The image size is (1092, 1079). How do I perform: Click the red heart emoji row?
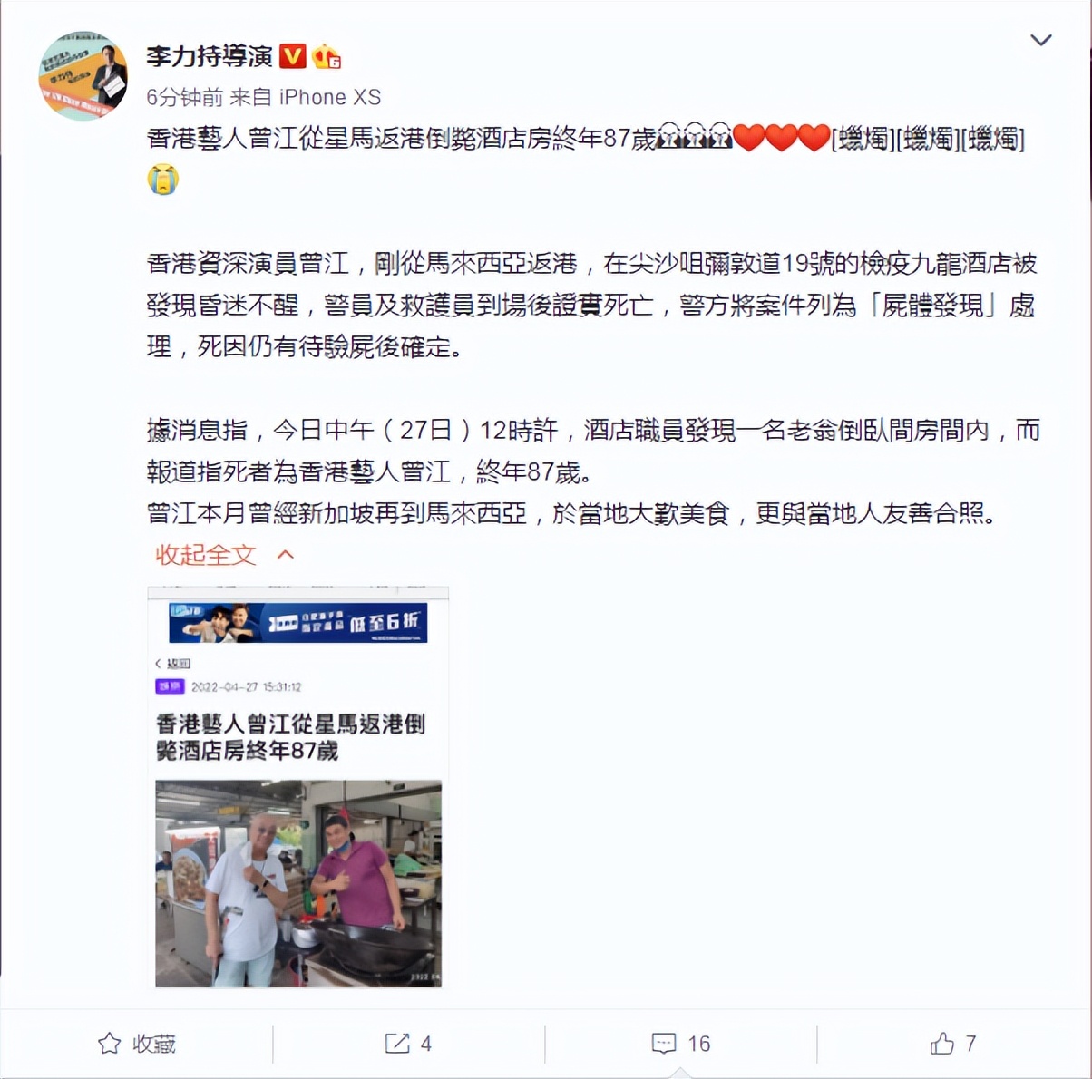coord(781,138)
